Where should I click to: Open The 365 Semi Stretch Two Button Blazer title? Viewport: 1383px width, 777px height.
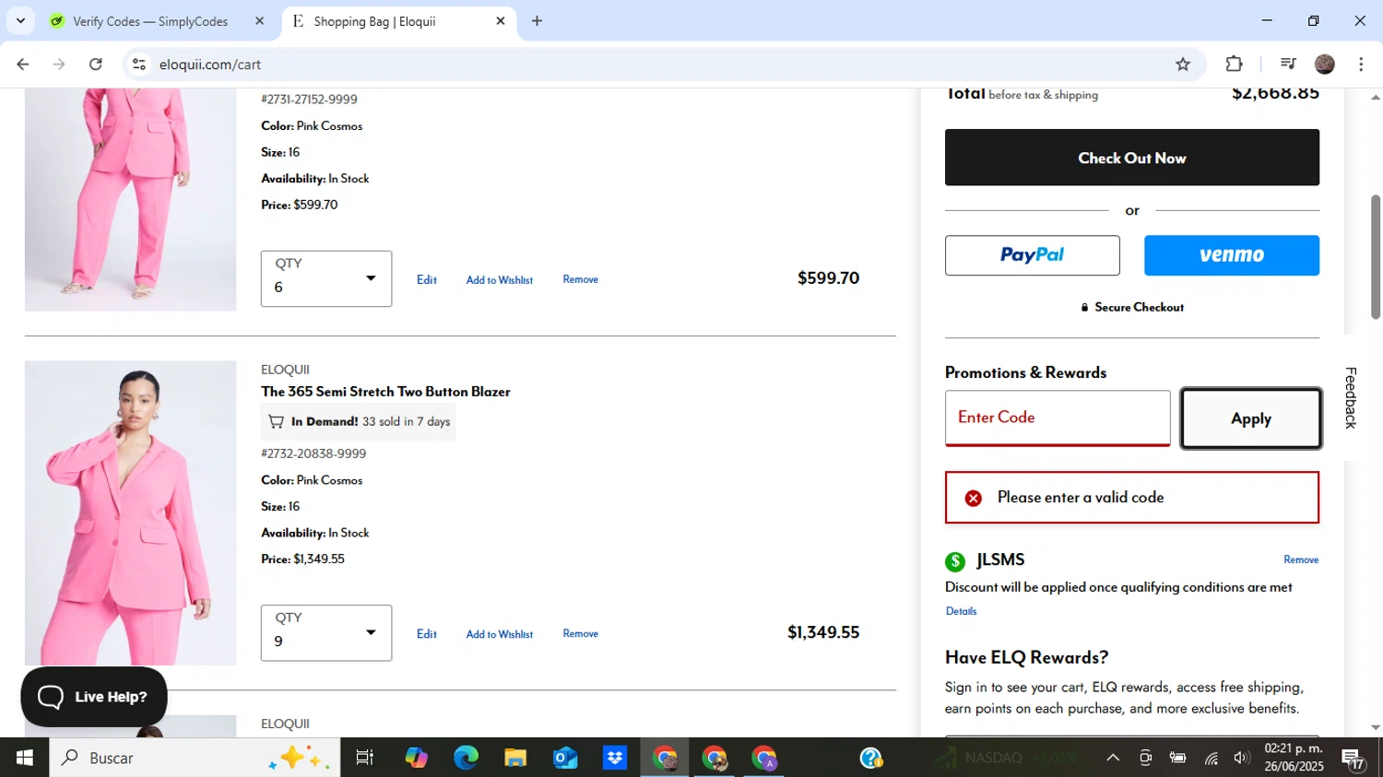click(x=385, y=392)
